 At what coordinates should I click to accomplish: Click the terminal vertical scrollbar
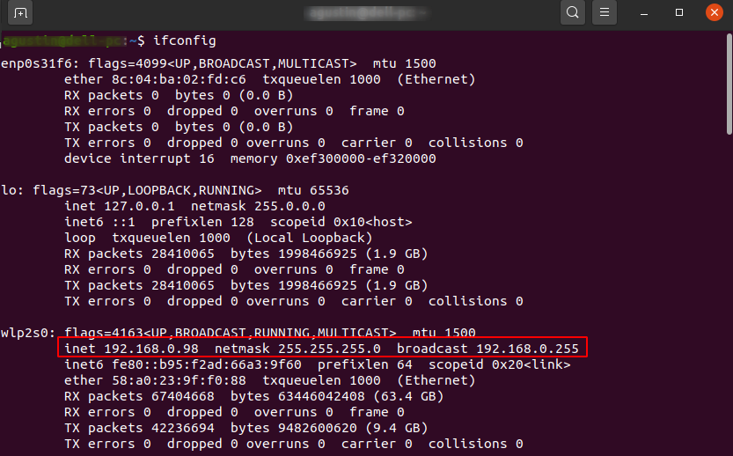pos(729,84)
